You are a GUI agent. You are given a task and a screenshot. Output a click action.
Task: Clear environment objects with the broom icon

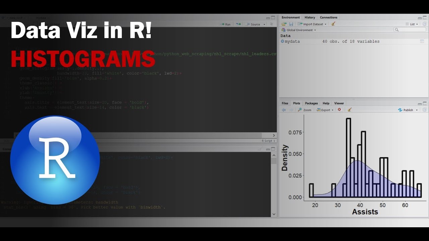pos(333,24)
